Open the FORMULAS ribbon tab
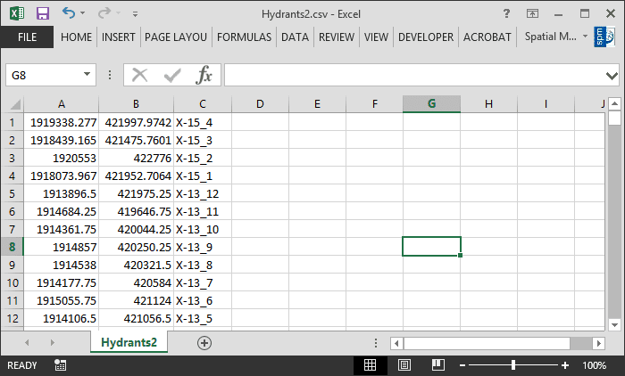625x376 pixels. pos(244,37)
